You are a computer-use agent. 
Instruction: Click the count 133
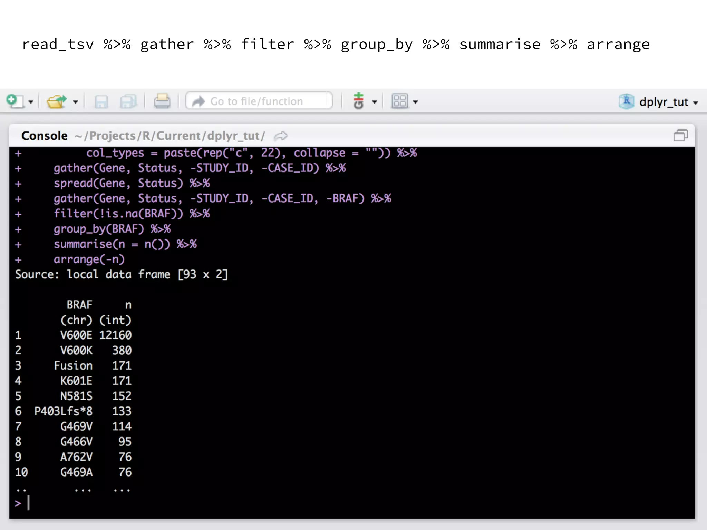122,411
